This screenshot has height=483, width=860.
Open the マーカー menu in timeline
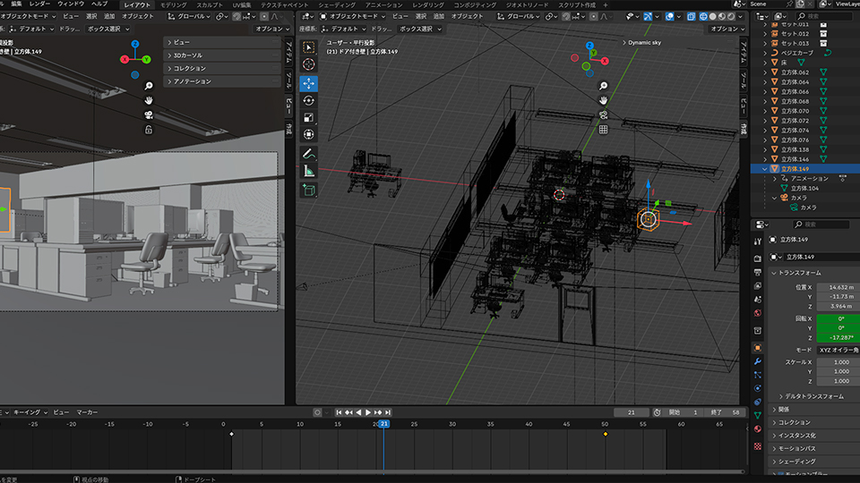87,412
